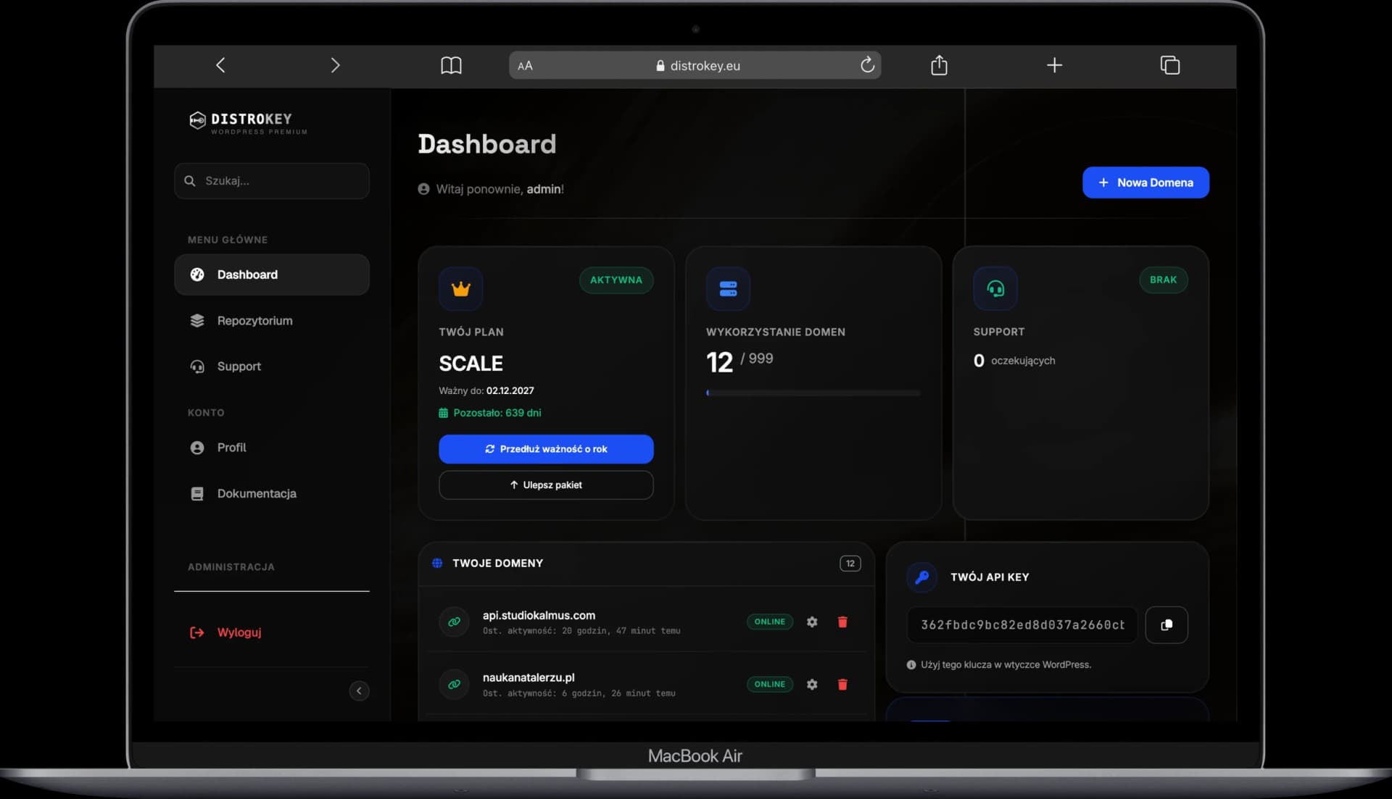This screenshot has height=799, width=1392.
Task: Open settings gear for api.studiokalmus.com
Action: [x=812, y=622]
